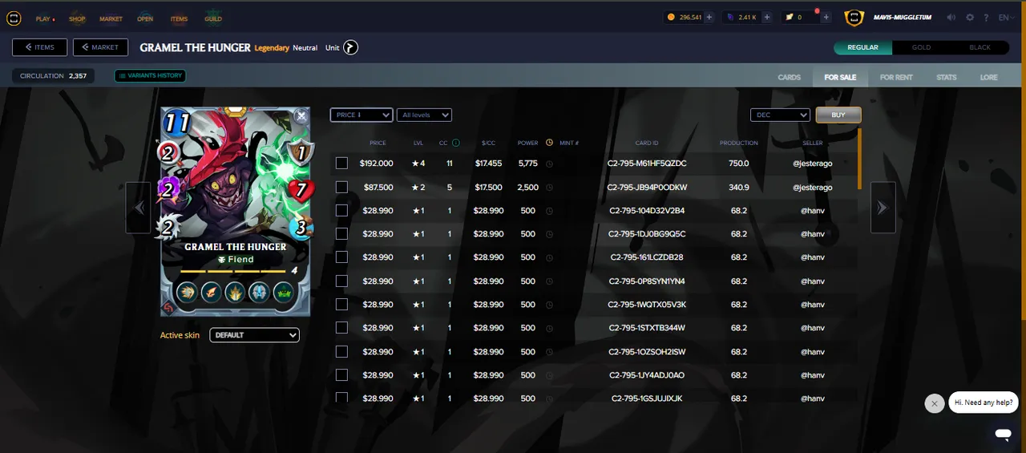Click the listings table scrollbar
1026x453 pixels.
point(860,159)
